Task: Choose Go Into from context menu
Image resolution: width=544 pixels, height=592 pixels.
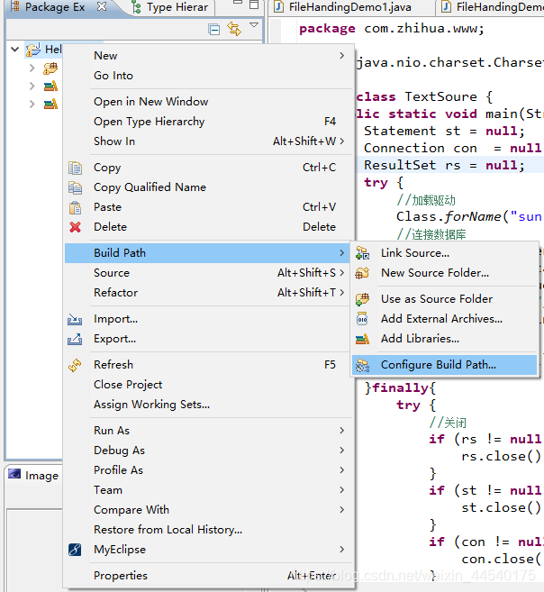Action: coord(209,76)
